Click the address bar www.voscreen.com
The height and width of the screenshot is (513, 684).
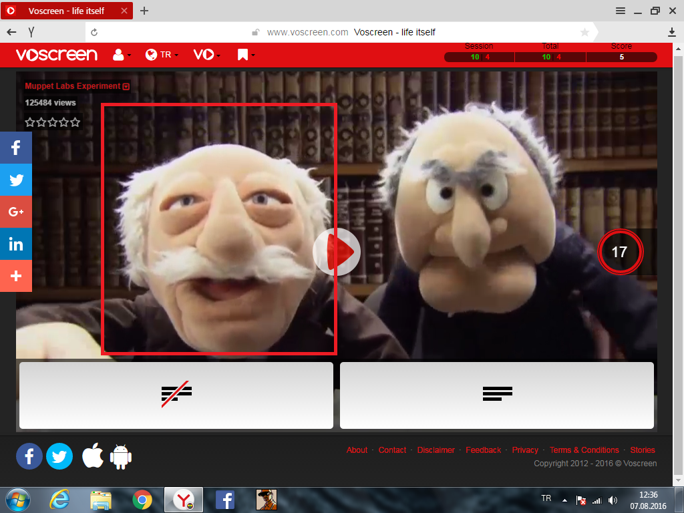coord(307,32)
